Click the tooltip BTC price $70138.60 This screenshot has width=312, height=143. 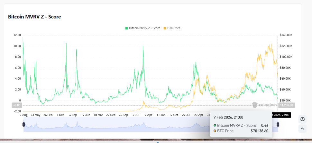[259, 131]
